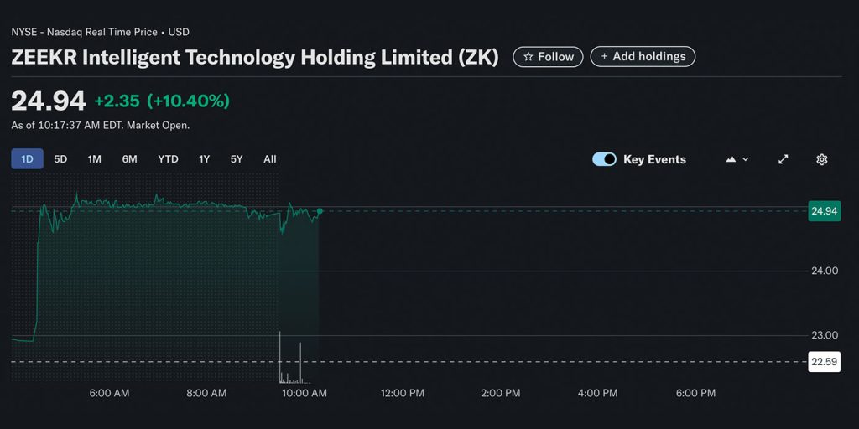
Task: Click the Follow button
Action: [x=549, y=57]
